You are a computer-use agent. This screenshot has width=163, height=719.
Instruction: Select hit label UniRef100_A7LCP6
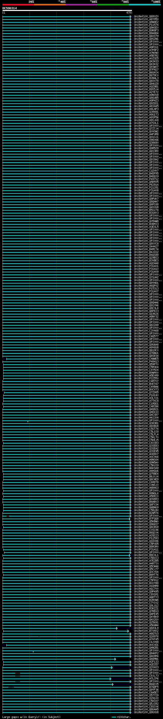146,678
